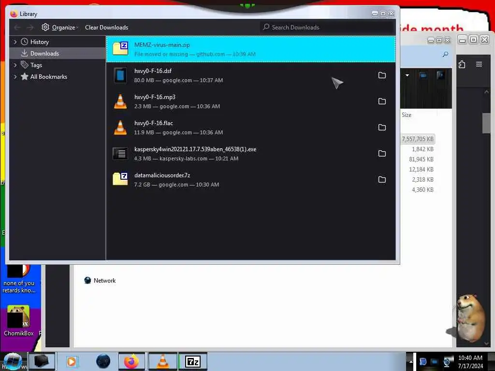
Task: Select the 7,557,705 KB size cell
Action: 417,139
